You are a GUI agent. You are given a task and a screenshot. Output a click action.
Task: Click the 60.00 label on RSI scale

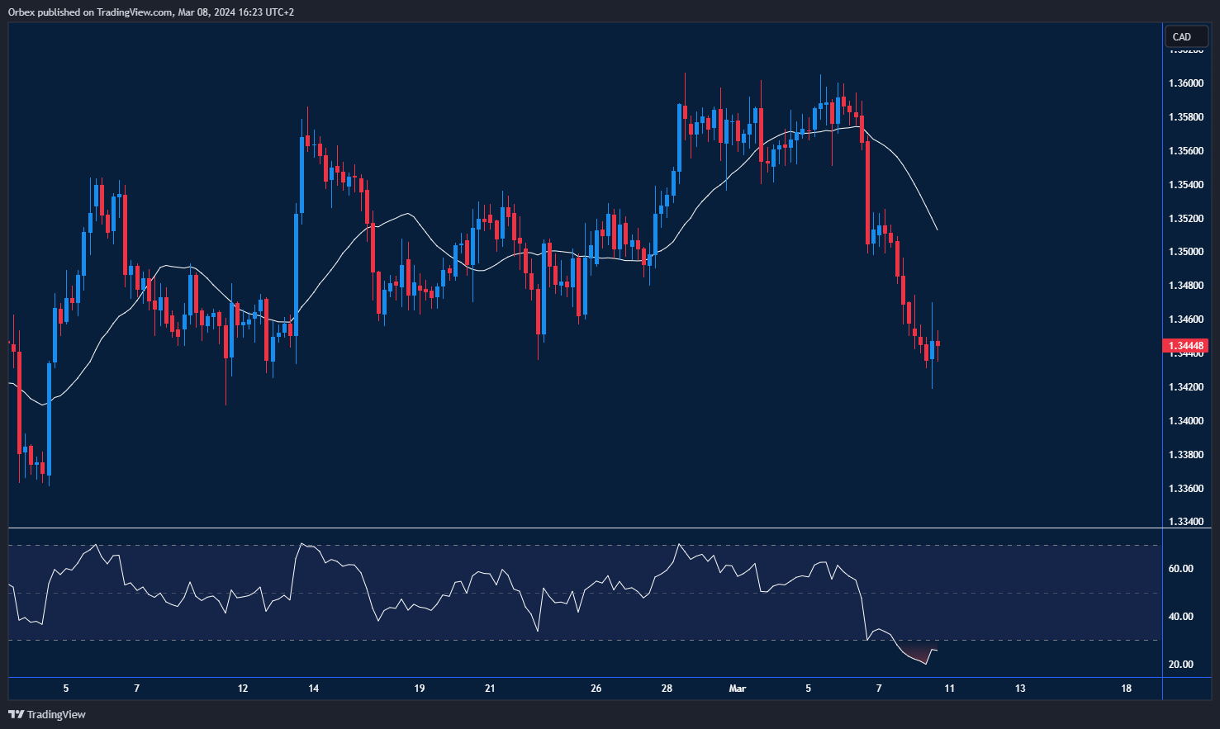[x=1180, y=569]
